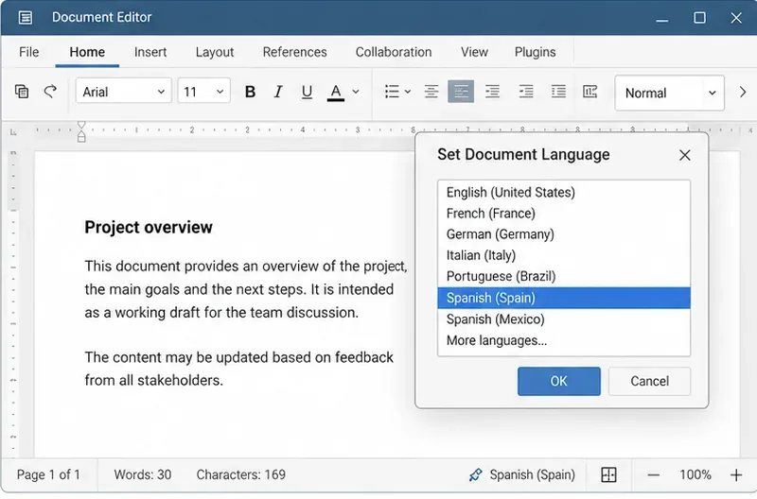Viewport: 757px width, 499px height.
Task: Click the indent paragraph icon
Action: pos(526,92)
